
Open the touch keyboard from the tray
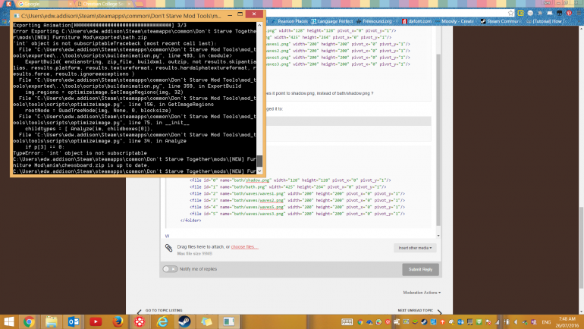347,322
